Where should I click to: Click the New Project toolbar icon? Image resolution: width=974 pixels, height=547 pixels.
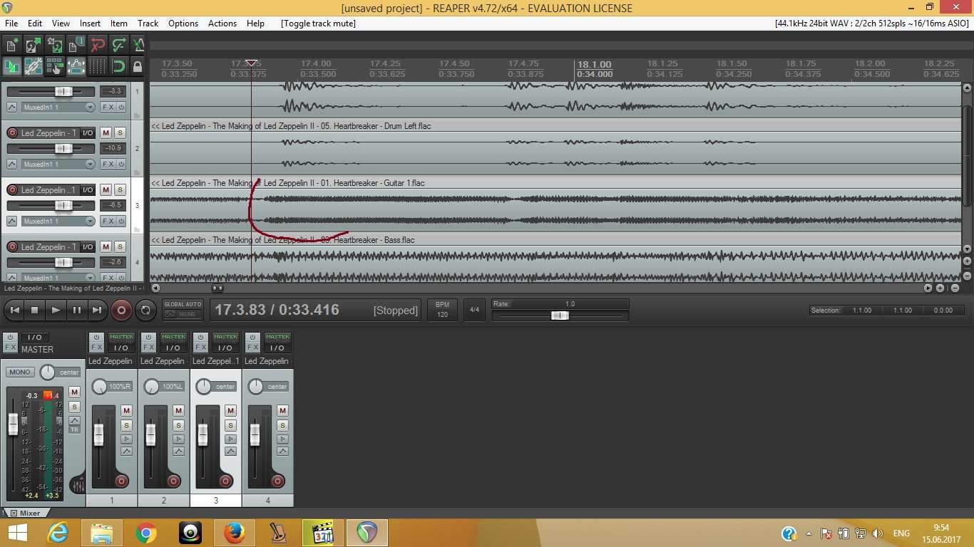pos(11,45)
